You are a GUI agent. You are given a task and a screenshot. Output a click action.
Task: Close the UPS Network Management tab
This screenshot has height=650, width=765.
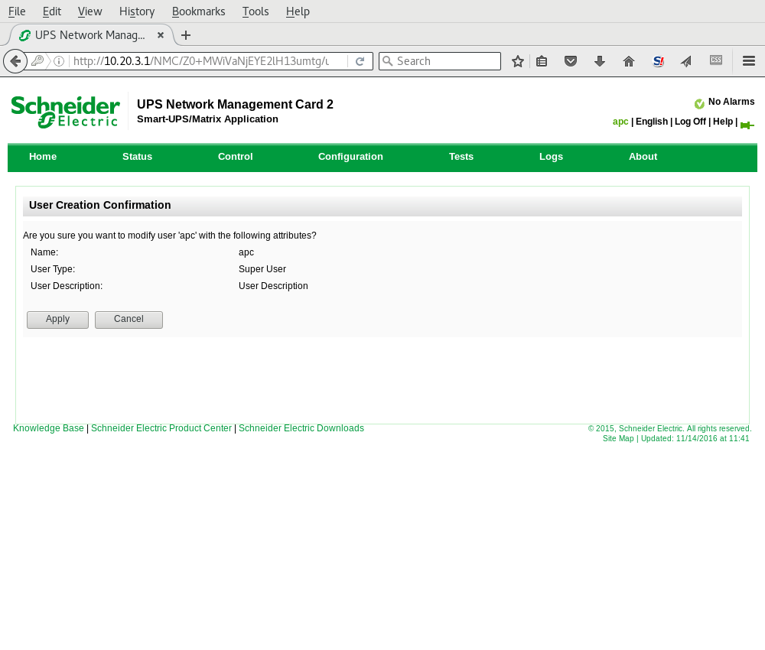pos(161,35)
